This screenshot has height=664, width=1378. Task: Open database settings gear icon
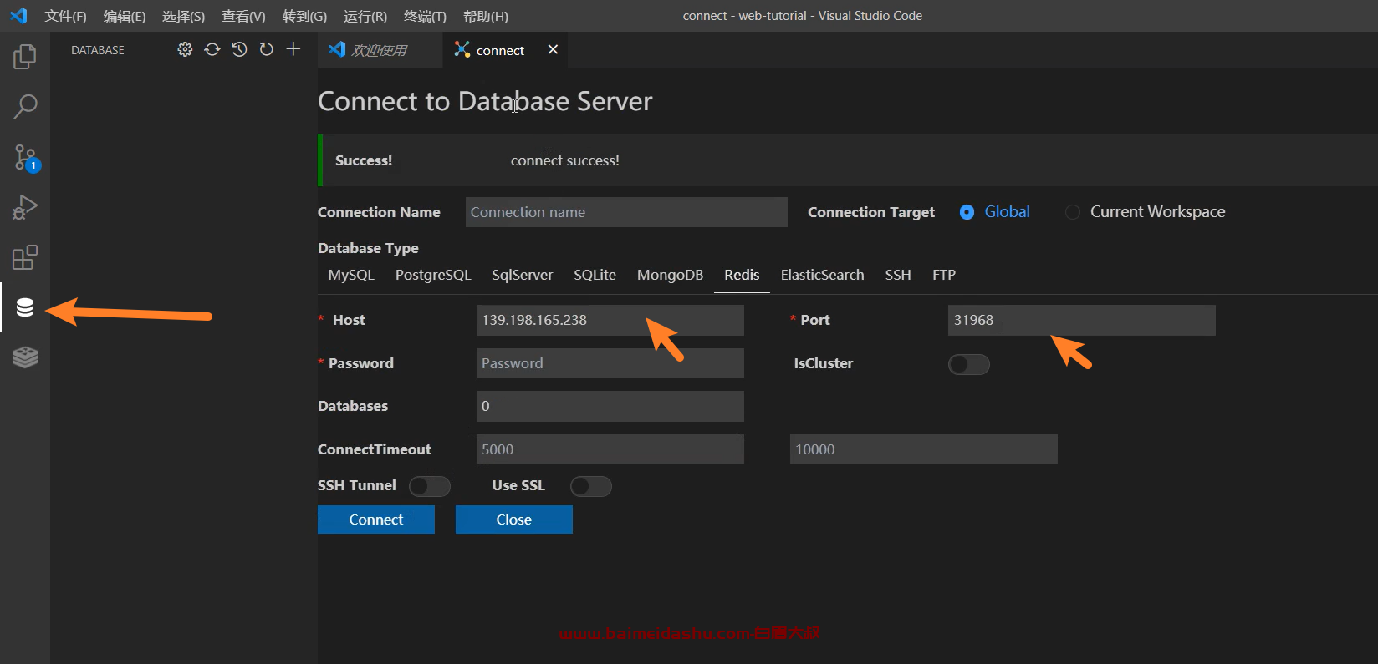[185, 49]
